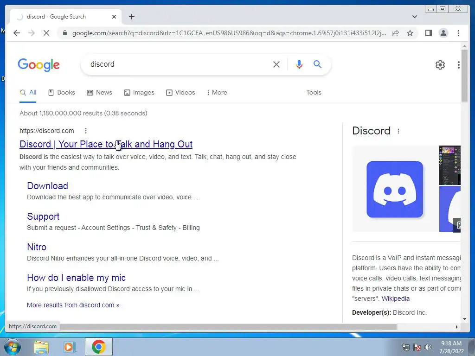Open Chrome side panel
475x356 pixels.
[x=428, y=33]
